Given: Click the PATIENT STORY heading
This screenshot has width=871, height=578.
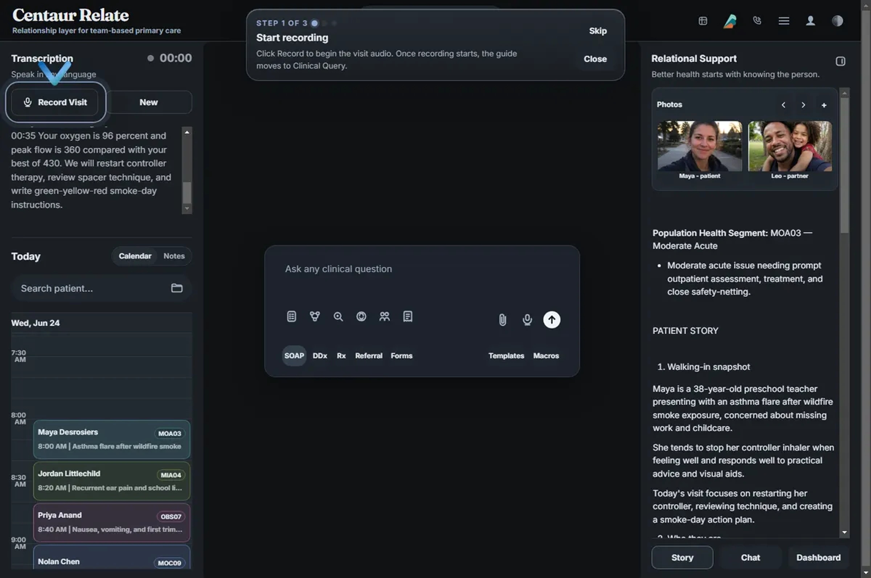Looking at the screenshot, I should click(x=685, y=331).
